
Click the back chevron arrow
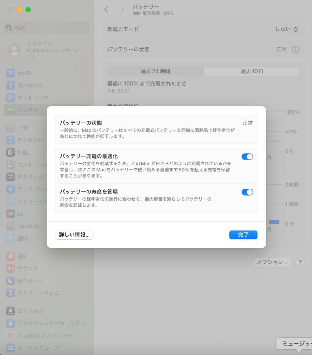pos(106,10)
